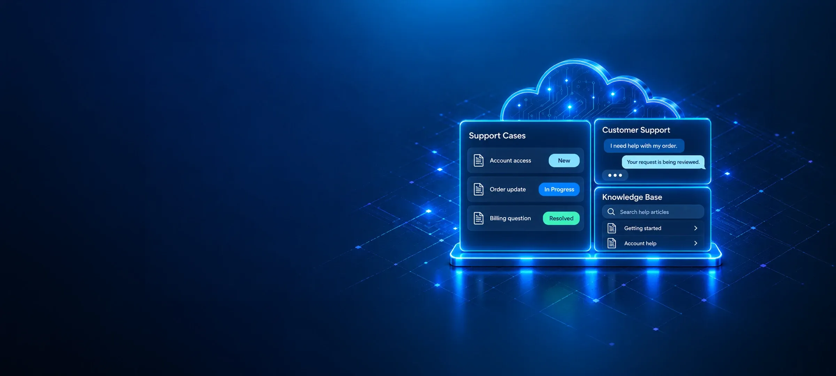The height and width of the screenshot is (376, 836).
Task: Open the Billing question case
Action: pos(526,218)
